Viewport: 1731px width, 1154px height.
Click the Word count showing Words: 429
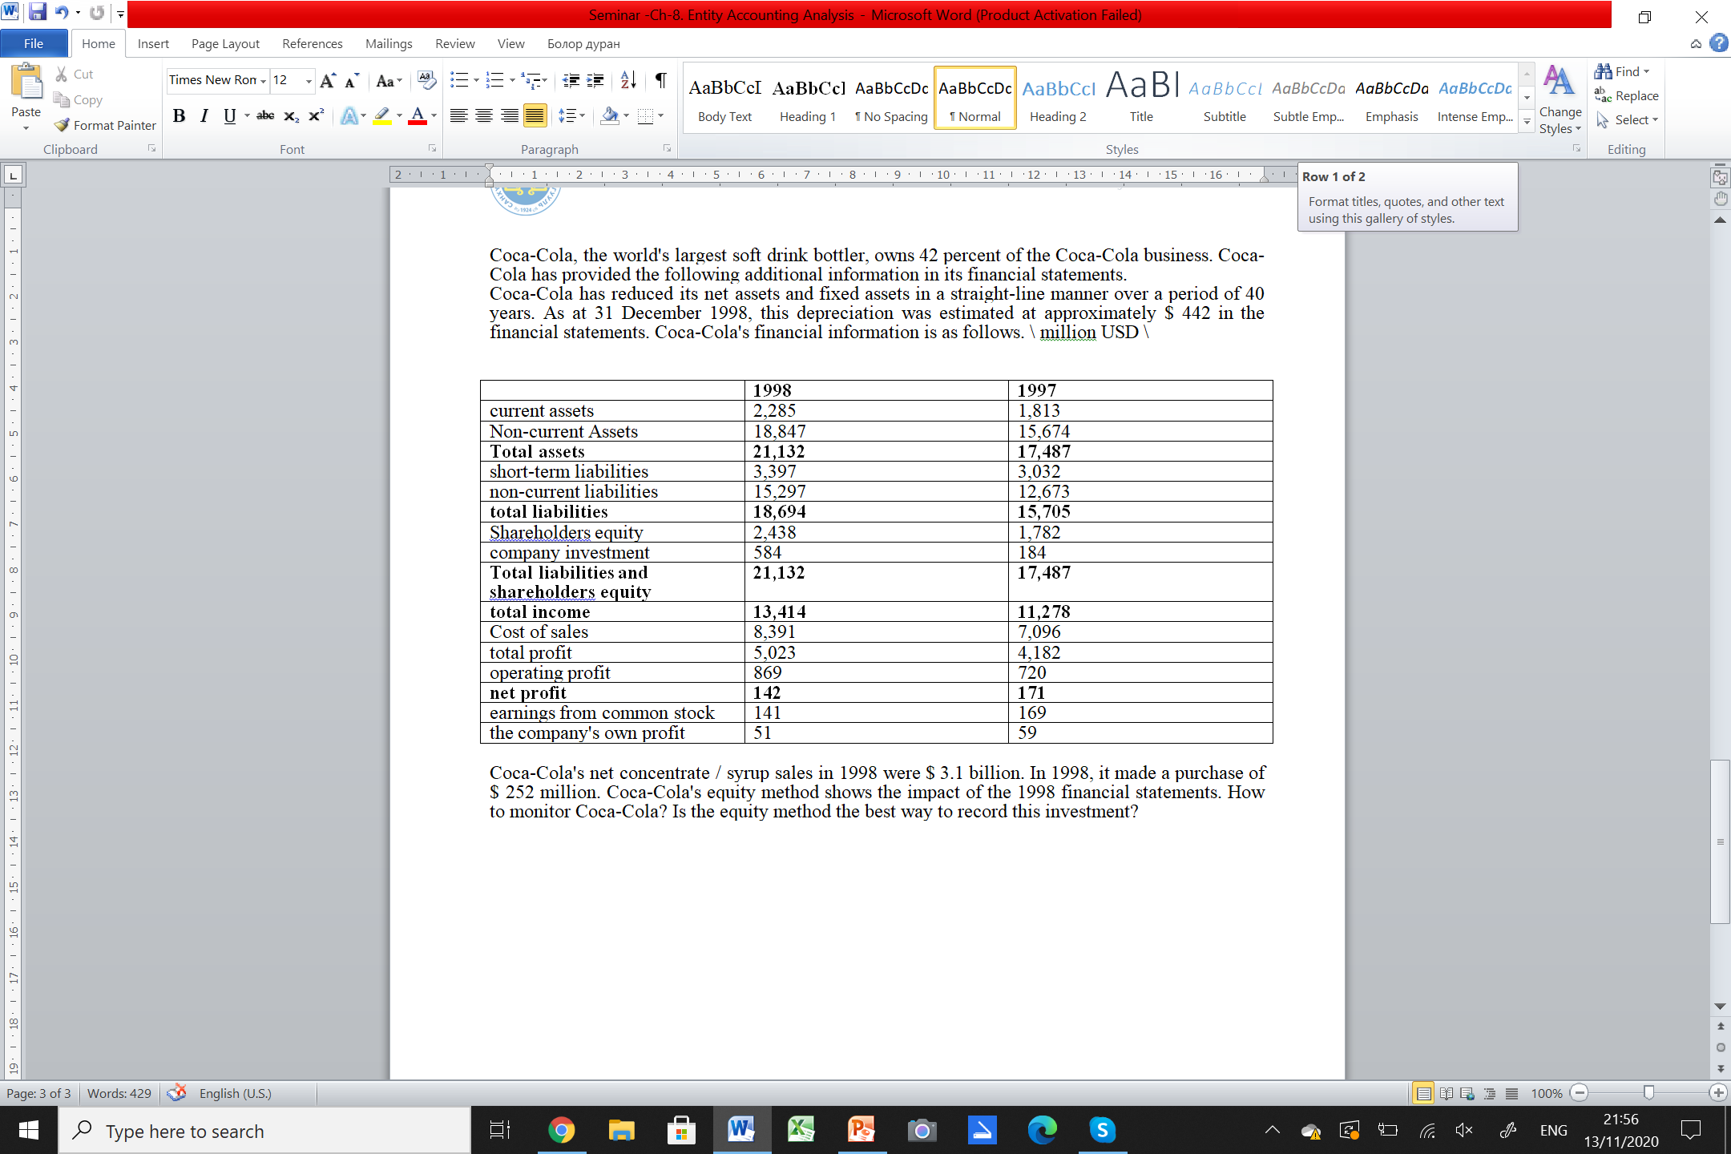pyautogui.click(x=118, y=1093)
